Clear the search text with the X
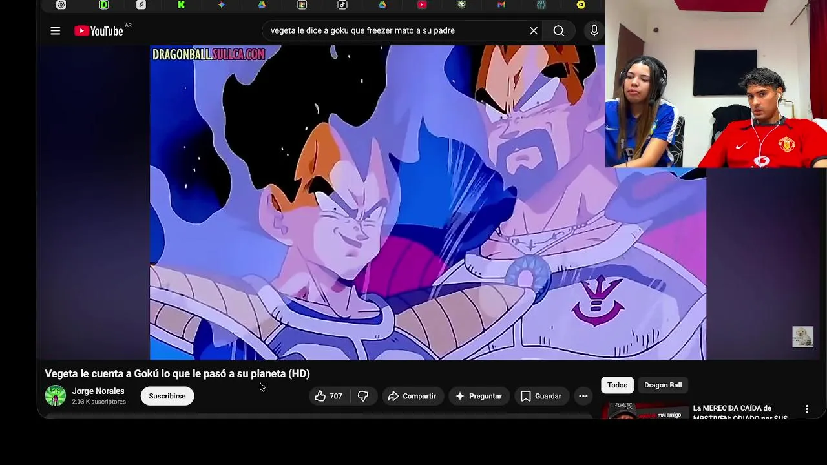The image size is (827, 465). tap(534, 30)
